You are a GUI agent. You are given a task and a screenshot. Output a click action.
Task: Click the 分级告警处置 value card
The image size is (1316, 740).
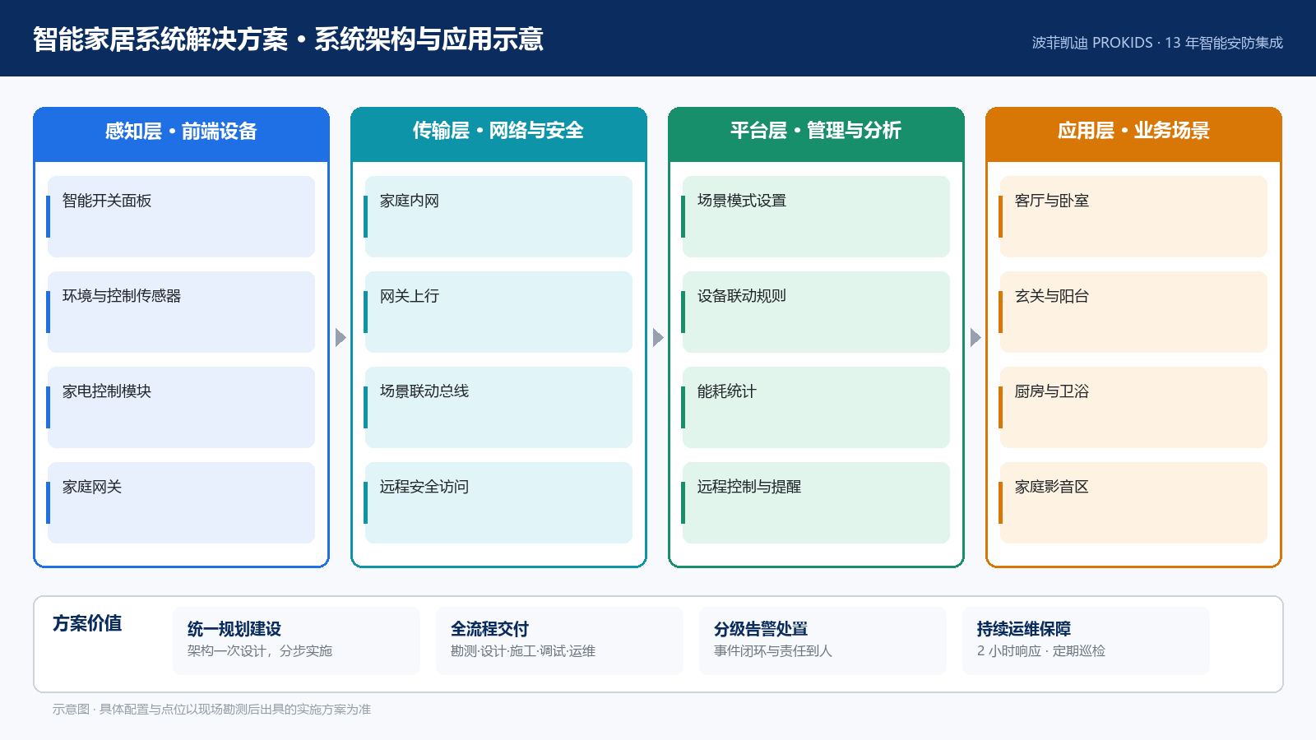tap(822, 641)
